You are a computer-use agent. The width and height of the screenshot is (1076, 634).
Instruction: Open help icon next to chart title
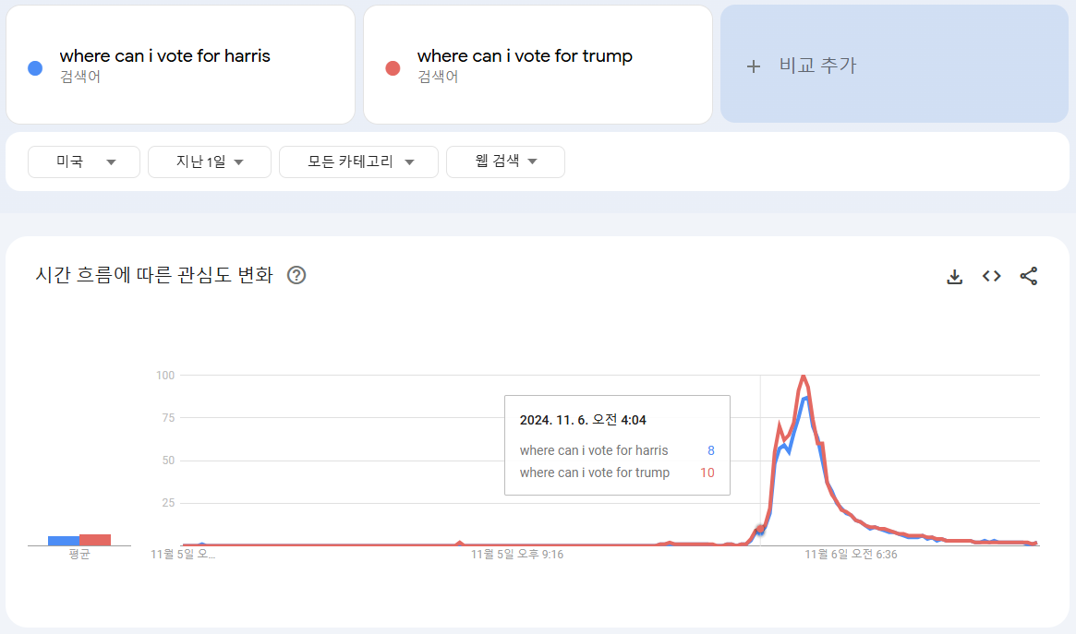click(x=296, y=275)
